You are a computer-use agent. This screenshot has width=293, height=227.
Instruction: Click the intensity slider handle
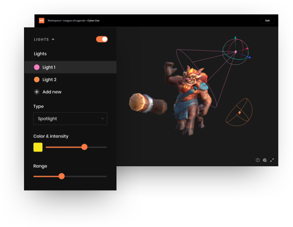coord(84,147)
